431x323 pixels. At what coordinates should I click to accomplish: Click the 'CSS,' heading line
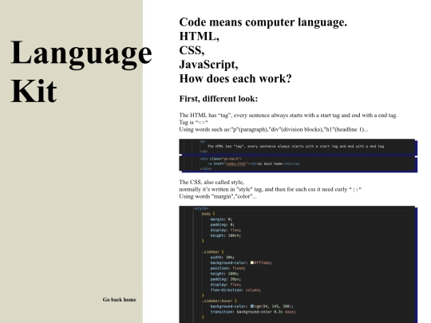pos(192,50)
